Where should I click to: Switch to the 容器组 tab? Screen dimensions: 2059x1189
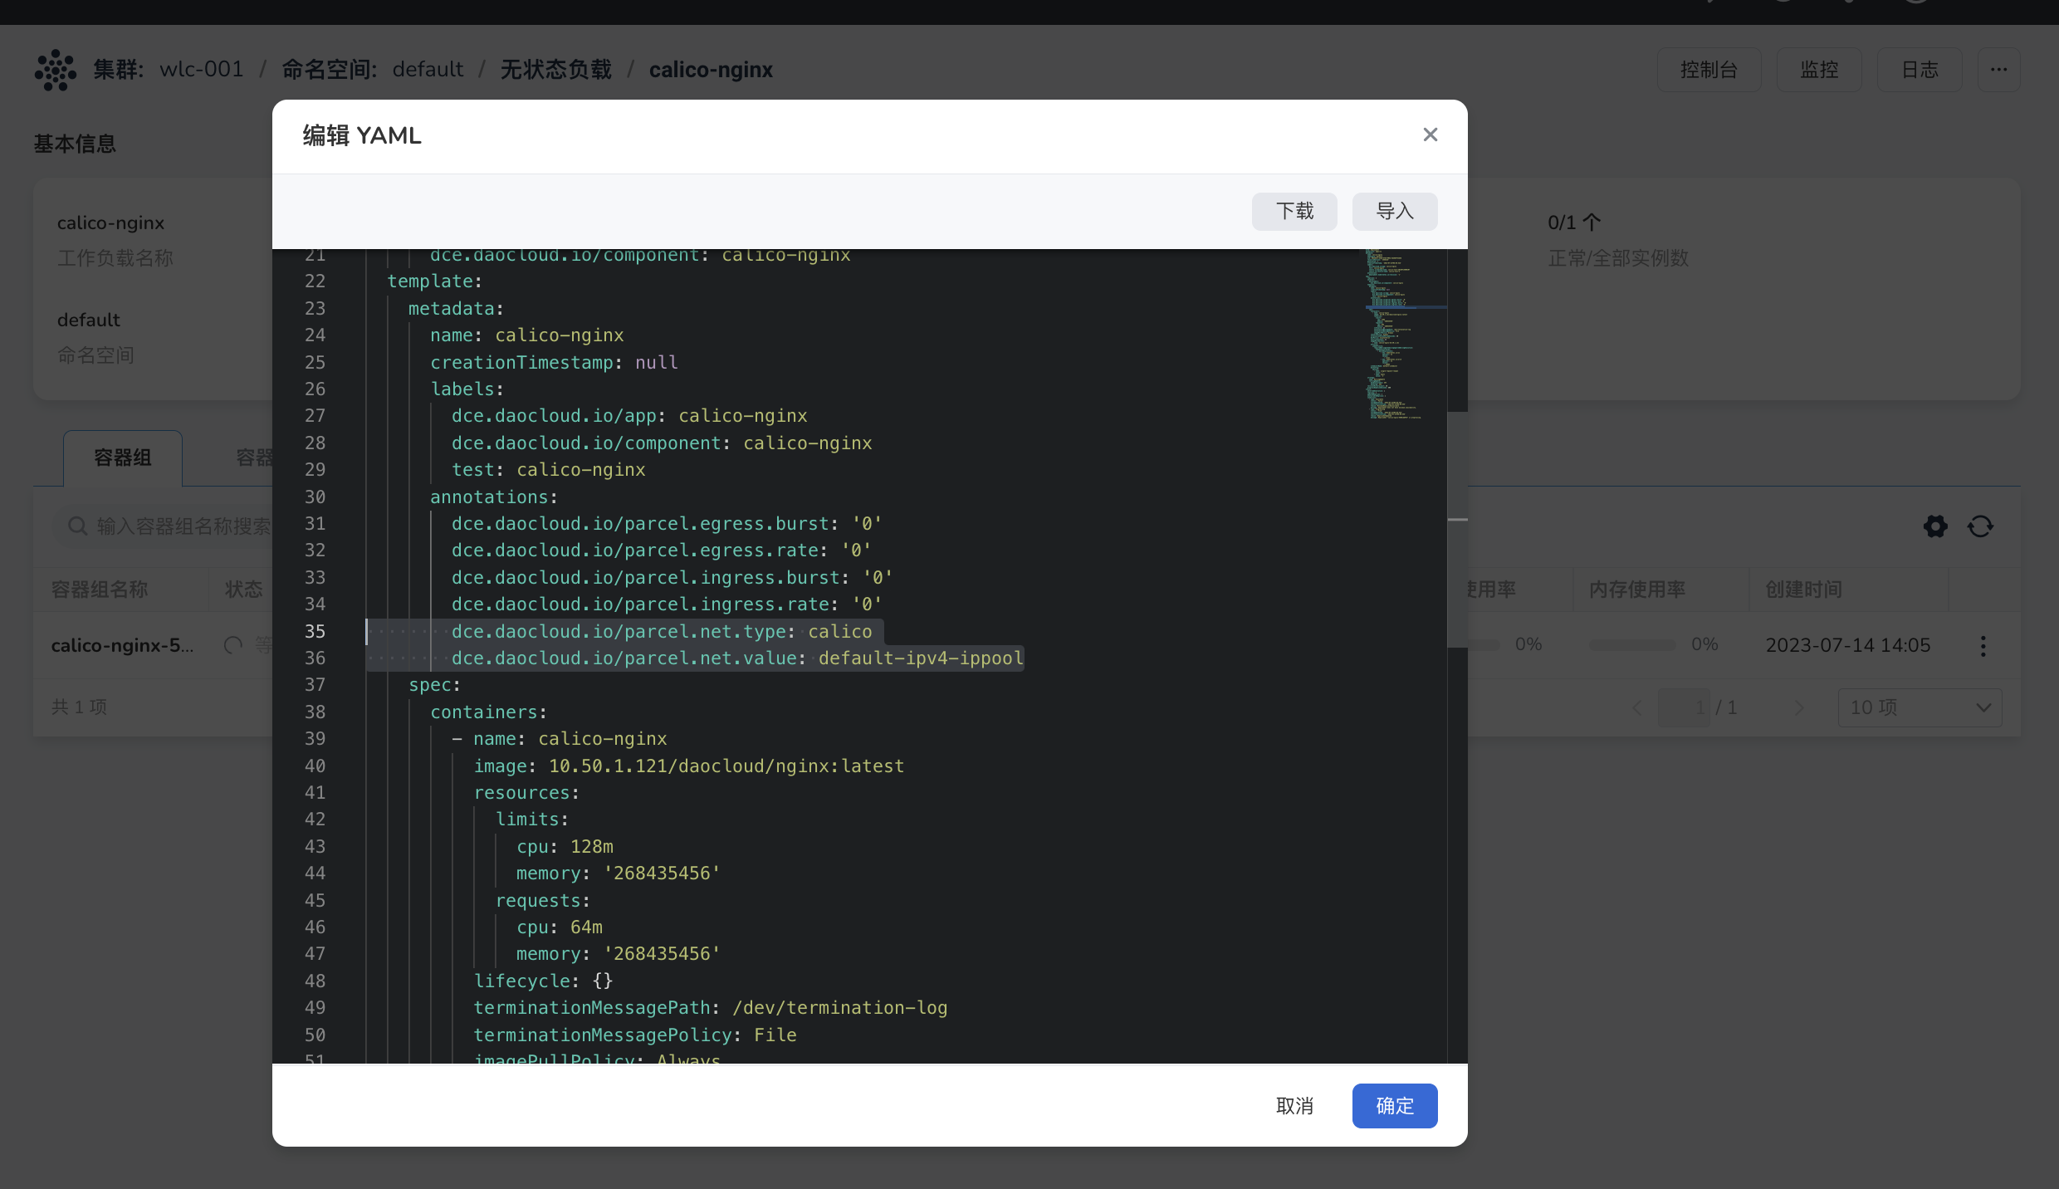pos(121,457)
